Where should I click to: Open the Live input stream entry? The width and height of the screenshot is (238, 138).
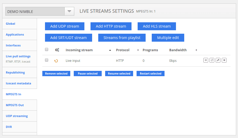(x=73, y=61)
